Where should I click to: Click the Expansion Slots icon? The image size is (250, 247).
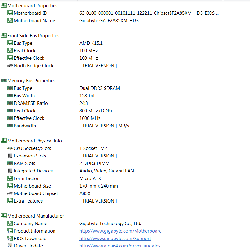pos(10,156)
